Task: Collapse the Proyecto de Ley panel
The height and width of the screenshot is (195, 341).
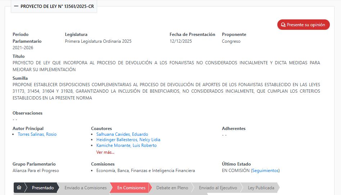Action: [16, 6]
